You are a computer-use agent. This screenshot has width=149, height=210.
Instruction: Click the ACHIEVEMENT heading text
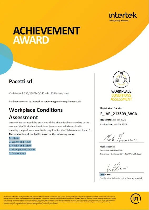pos(47,31)
